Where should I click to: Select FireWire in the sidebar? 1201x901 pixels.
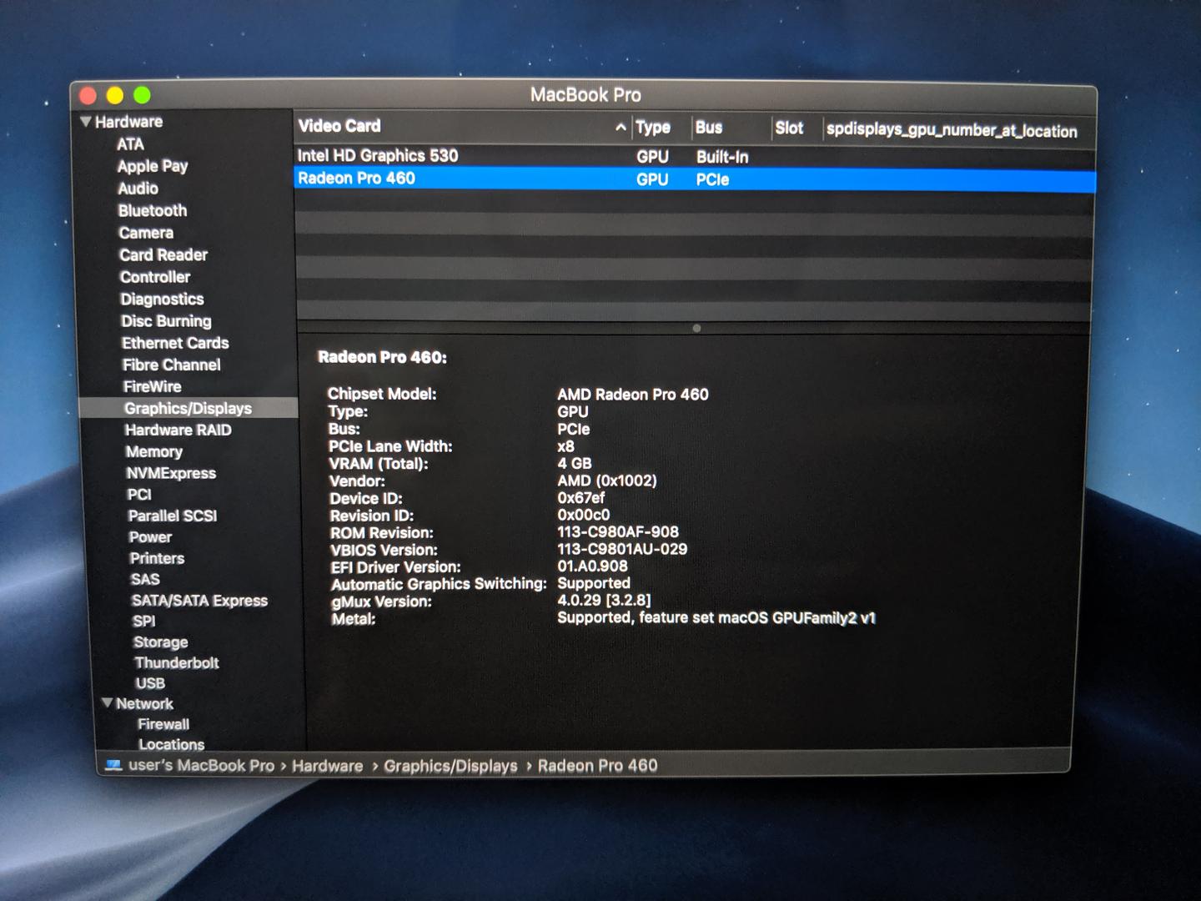pos(152,386)
